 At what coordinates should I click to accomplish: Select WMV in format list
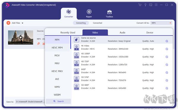pyautogui.click(x=57, y=87)
